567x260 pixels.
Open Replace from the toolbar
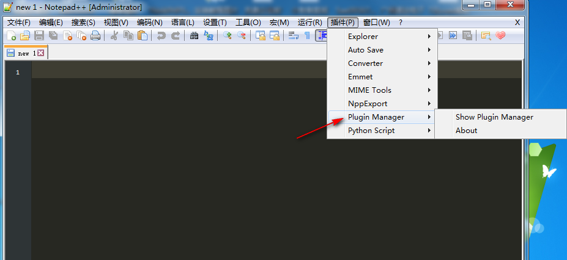tap(209, 35)
